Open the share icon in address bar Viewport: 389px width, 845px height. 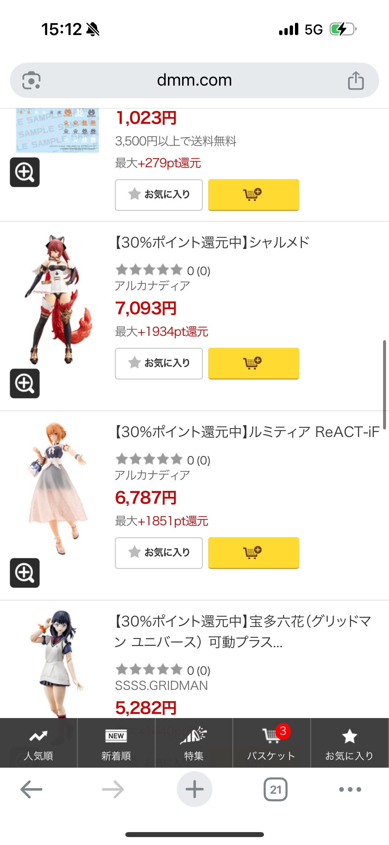356,80
